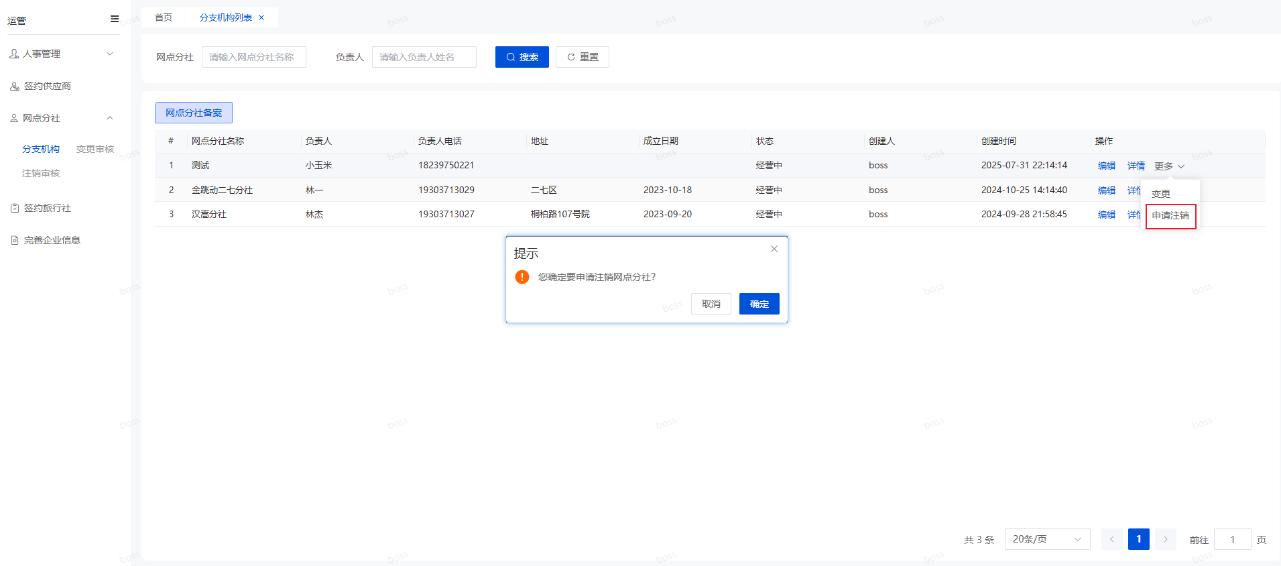This screenshot has width=1281, height=566.
Task: Confirm the dialog with 确定
Action: click(x=759, y=304)
